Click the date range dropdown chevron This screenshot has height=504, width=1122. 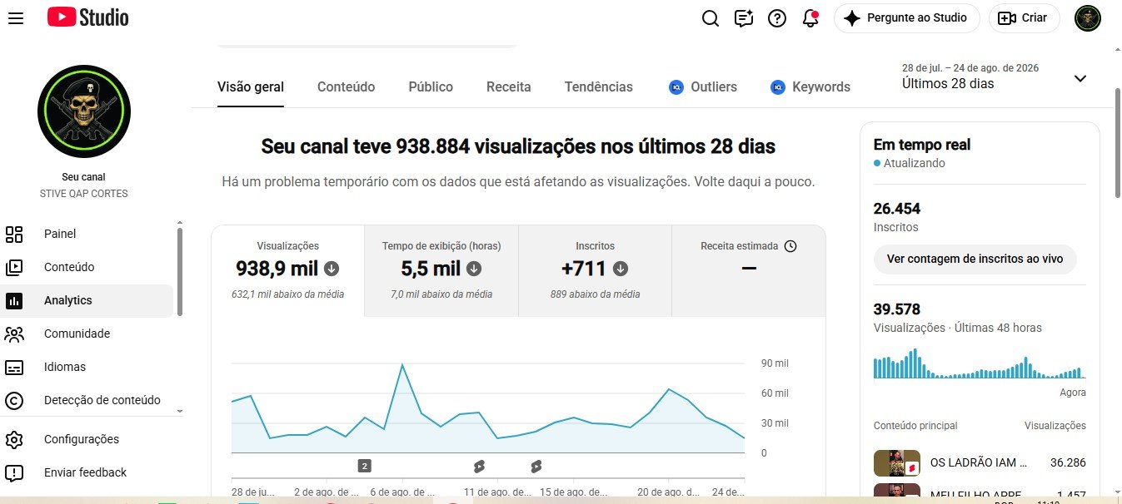pyautogui.click(x=1080, y=78)
